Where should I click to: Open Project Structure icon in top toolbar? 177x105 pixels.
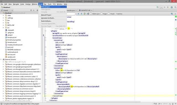tap(171, 7)
